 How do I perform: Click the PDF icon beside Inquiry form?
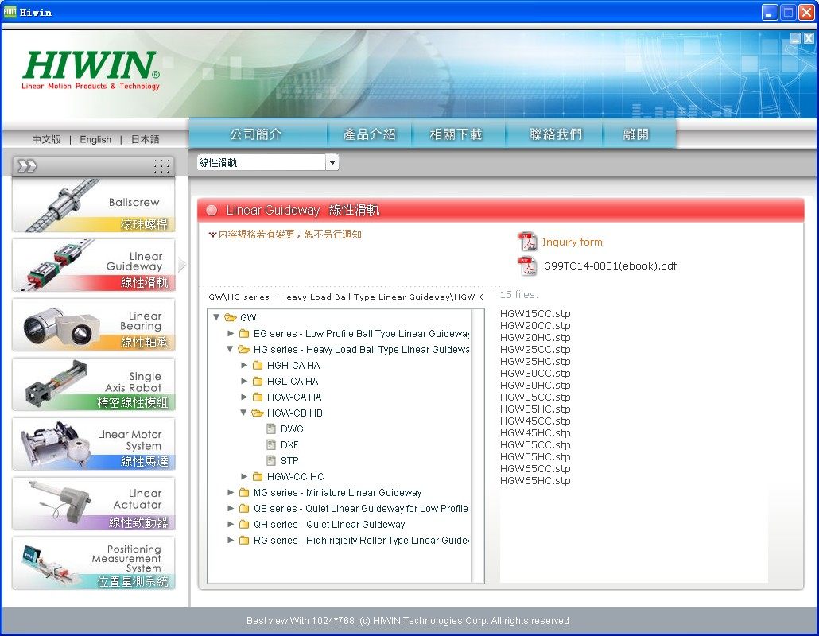(x=527, y=242)
